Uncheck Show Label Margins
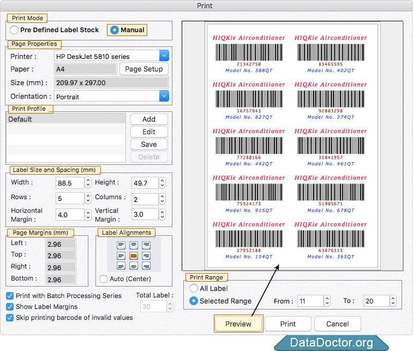The height and width of the screenshot is (351, 413). pyautogui.click(x=10, y=307)
